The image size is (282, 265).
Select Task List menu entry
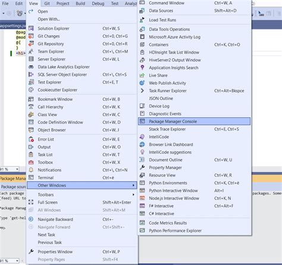(82, 155)
